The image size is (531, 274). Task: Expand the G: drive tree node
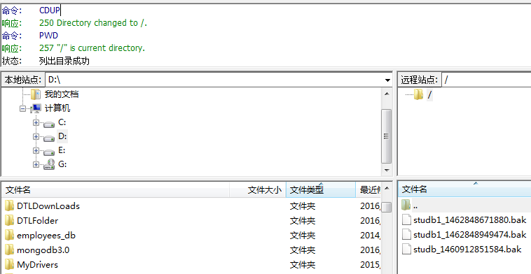pos(36,164)
